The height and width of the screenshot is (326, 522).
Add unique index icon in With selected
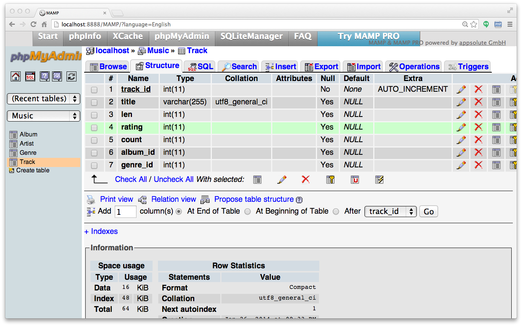click(355, 180)
